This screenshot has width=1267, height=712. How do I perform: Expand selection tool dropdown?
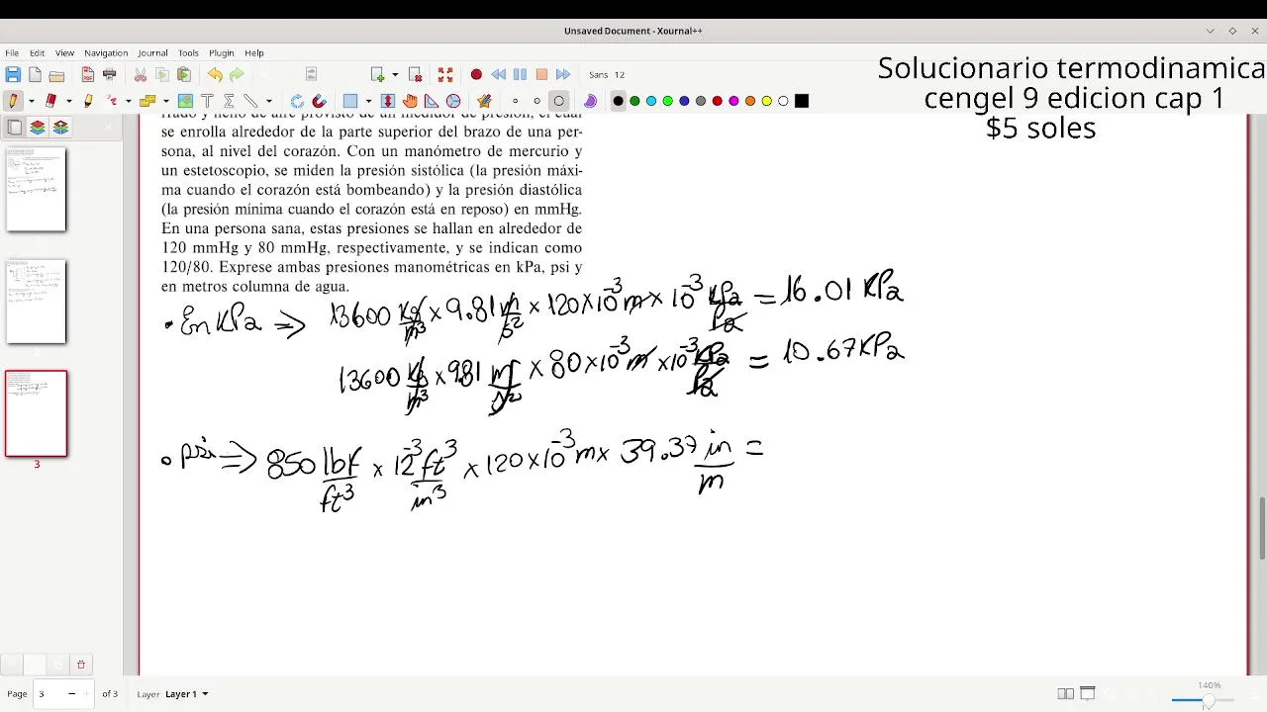click(x=165, y=101)
